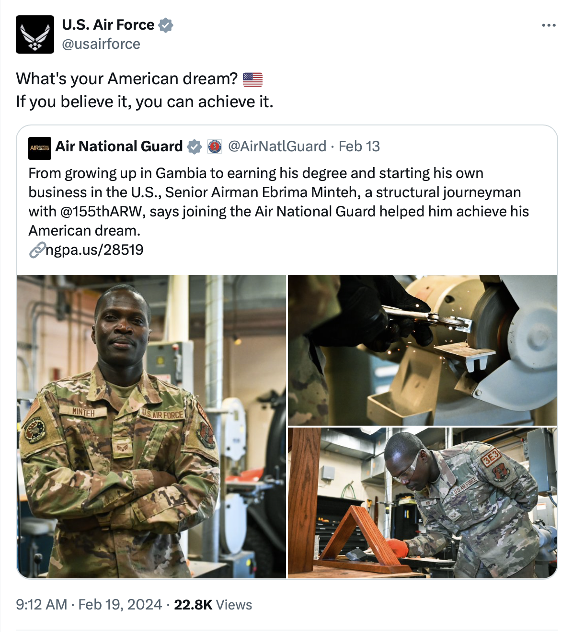573x632 pixels.
Task: Click the 9:12 AM Feb 19, 2024 timestamp
Action: [x=89, y=605]
